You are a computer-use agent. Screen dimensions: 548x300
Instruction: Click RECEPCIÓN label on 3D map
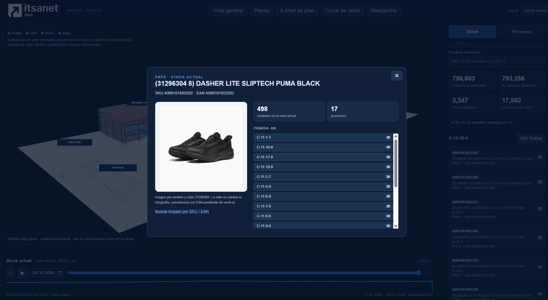(75, 142)
